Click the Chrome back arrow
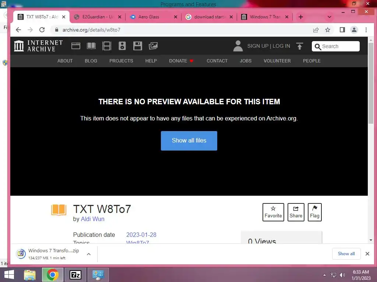Image resolution: width=377 pixels, height=282 pixels. (18, 30)
